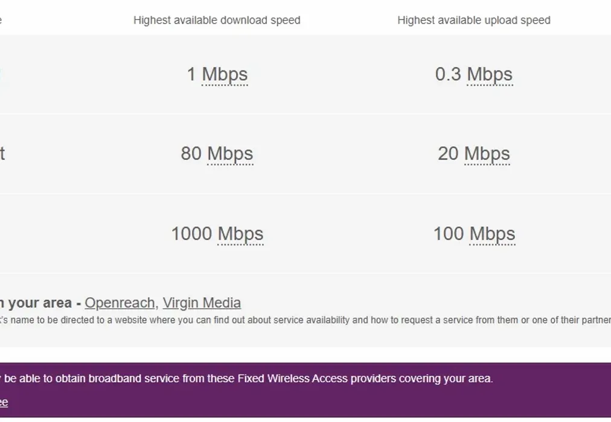Image resolution: width=611 pixels, height=422 pixels.
Task: Click the 'in your area' bold heading text
Action: [x=36, y=303]
